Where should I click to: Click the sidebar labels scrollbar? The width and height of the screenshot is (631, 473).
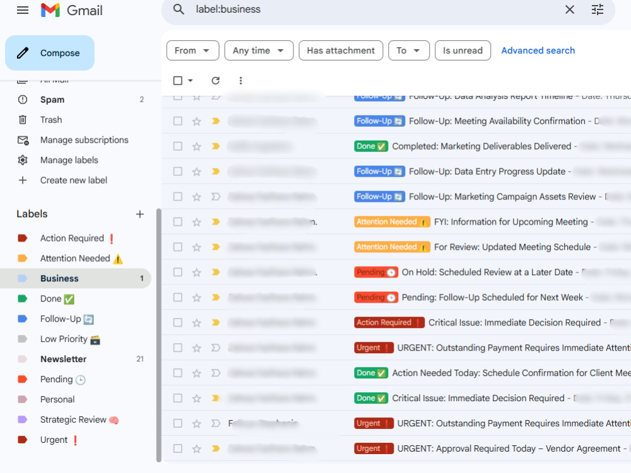pos(158,335)
